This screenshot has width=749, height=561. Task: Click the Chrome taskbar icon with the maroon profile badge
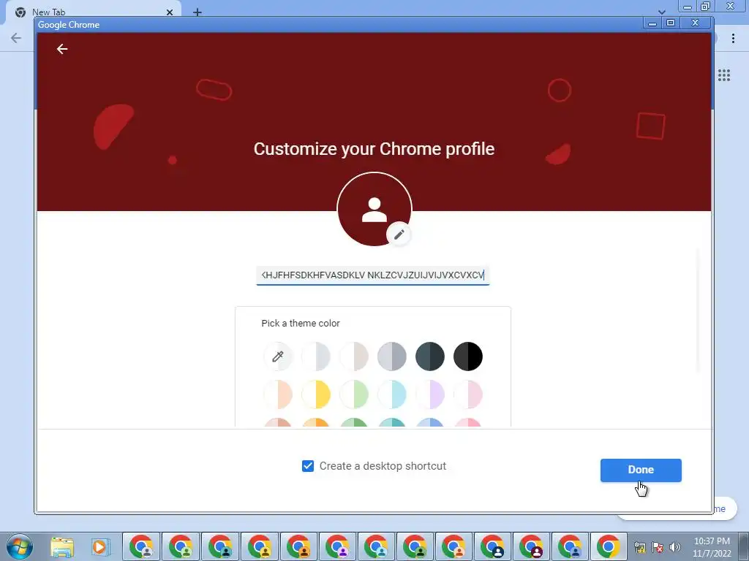[531, 546]
